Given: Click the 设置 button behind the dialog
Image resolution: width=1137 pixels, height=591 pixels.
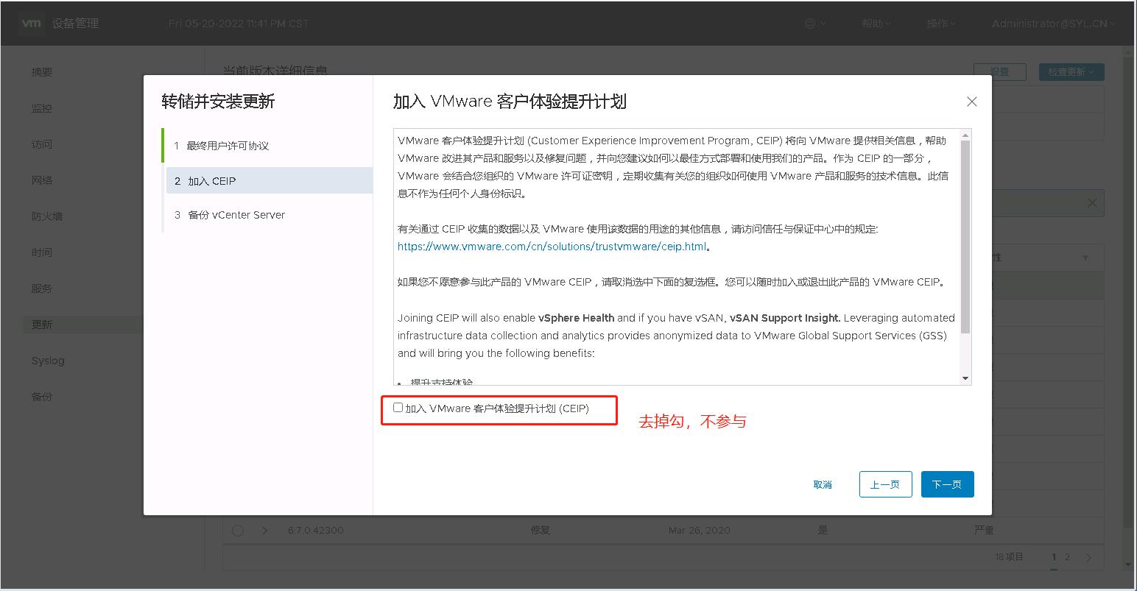Looking at the screenshot, I should pyautogui.click(x=1000, y=71).
